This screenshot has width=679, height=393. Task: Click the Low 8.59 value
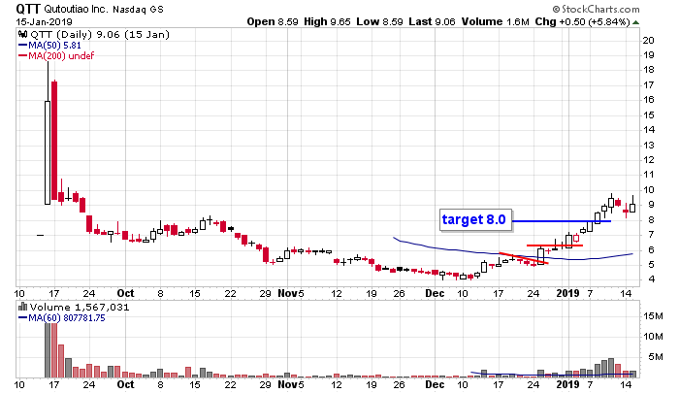pos(380,21)
